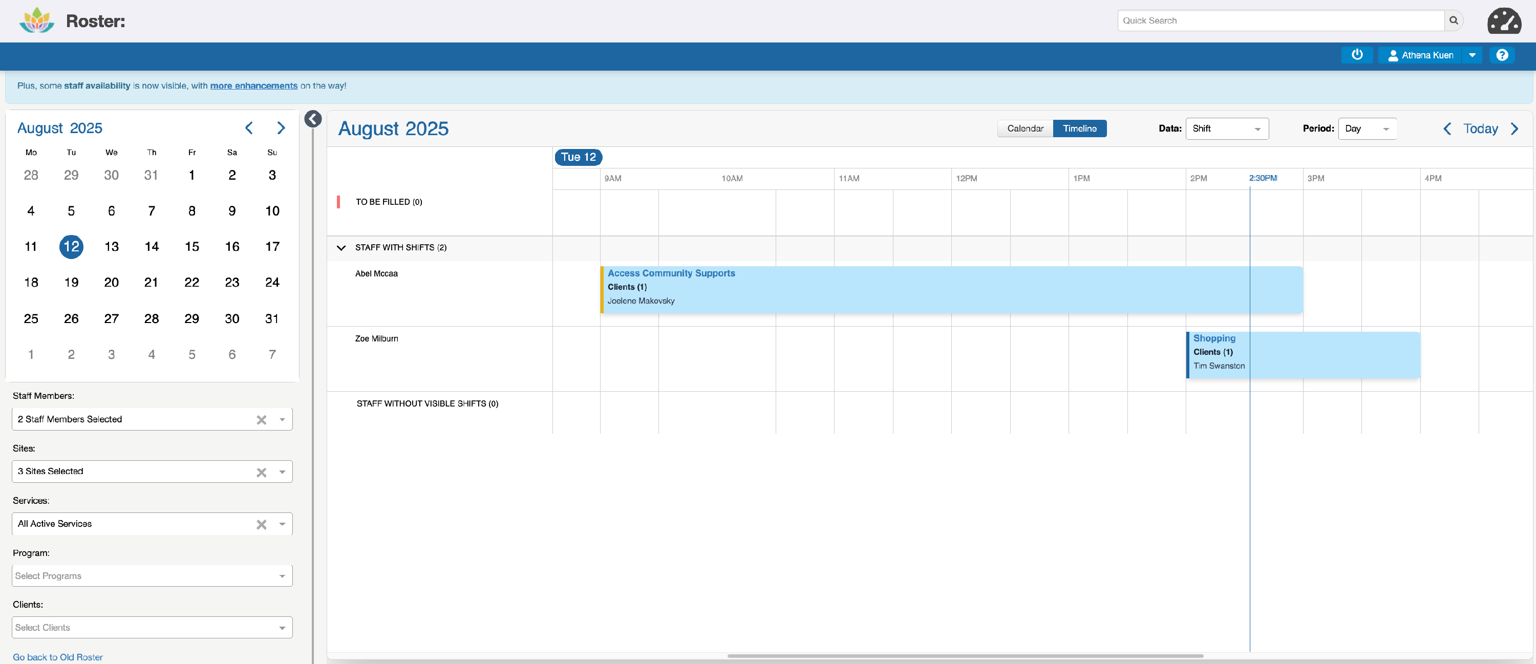Open the Period Day dropdown
The height and width of the screenshot is (664, 1536).
(x=1367, y=128)
